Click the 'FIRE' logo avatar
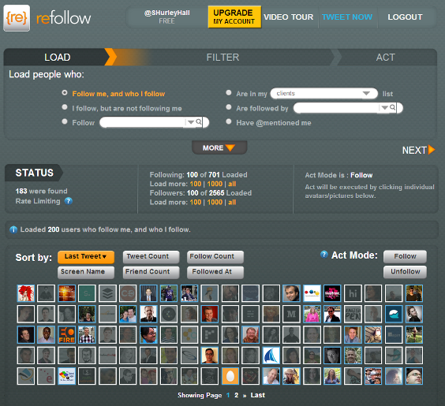Screen dimensions: 445x406 tap(67, 334)
